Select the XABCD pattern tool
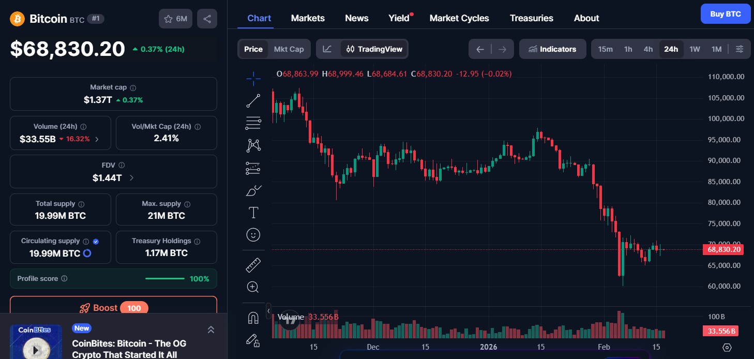This screenshot has width=754, height=359. pyautogui.click(x=253, y=145)
